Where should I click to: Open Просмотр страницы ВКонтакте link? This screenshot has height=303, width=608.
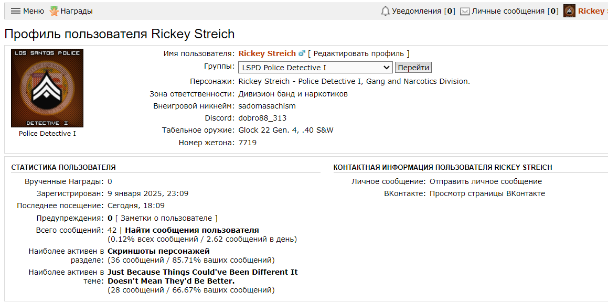click(x=487, y=193)
